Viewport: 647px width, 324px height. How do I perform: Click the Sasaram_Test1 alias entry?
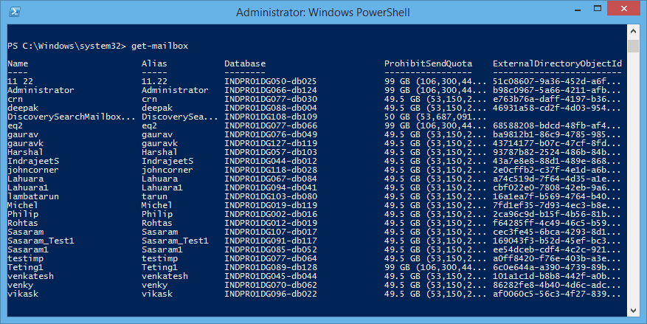point(175,241)
